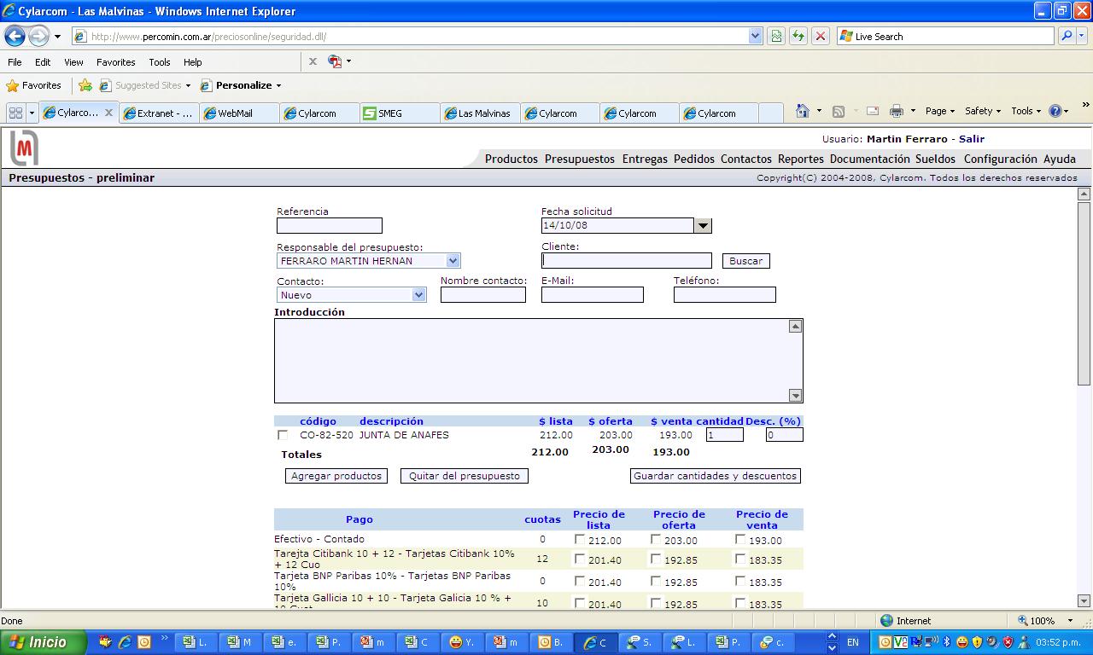Click the Buscar button

(745, 261)
